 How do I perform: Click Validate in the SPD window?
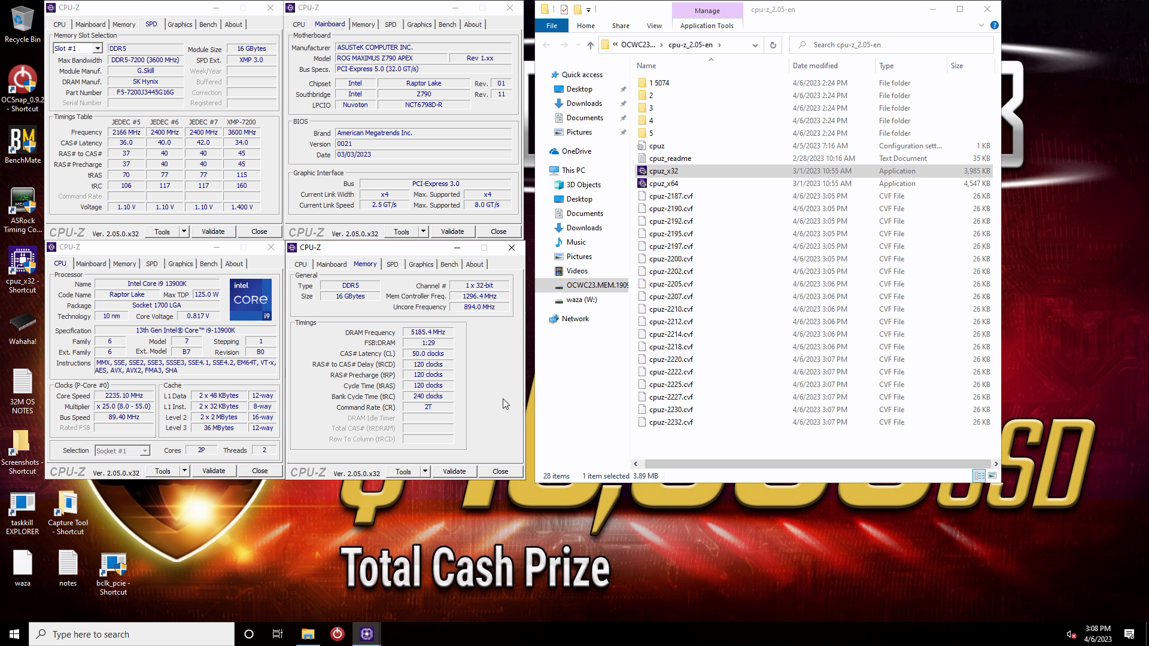point(213,231)
